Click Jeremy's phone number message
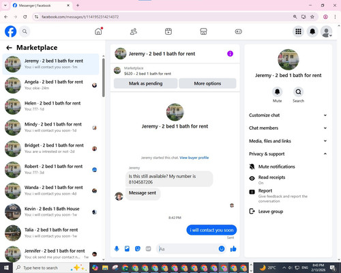Image resolution: width=341 pixels, height=273 pixels. (169, 179)
